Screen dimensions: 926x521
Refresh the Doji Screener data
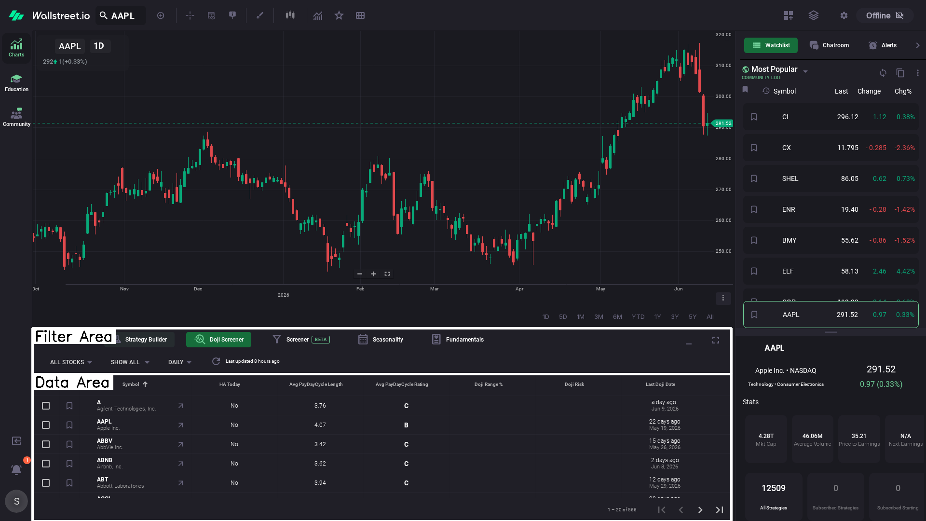216,361
